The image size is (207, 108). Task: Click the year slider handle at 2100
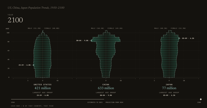201,99
